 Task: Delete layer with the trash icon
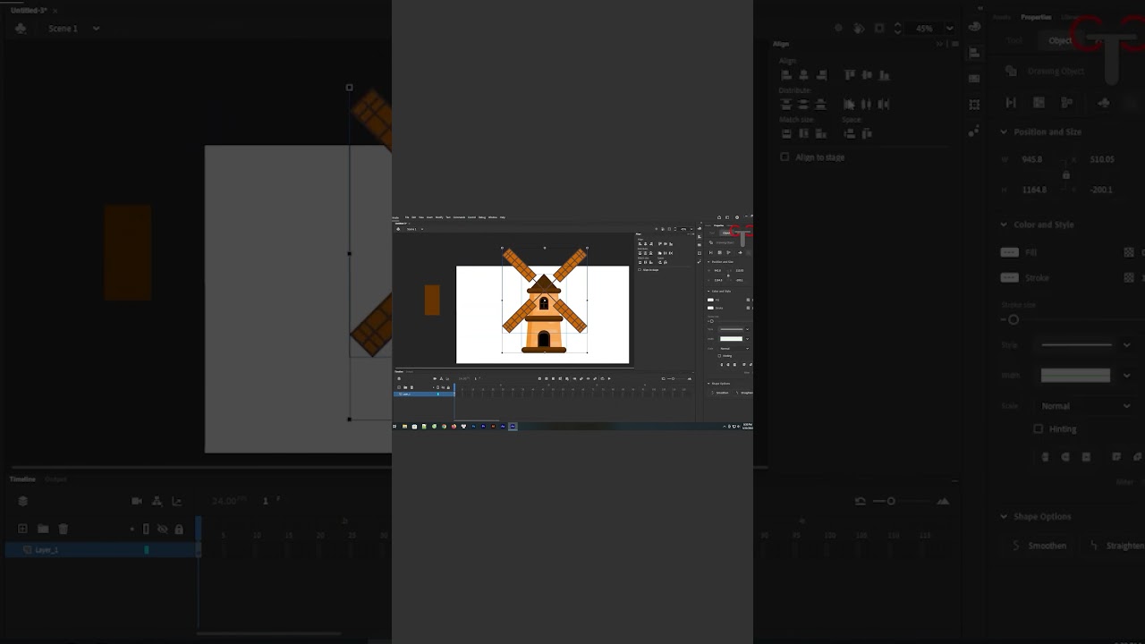(x=63, y=529)
